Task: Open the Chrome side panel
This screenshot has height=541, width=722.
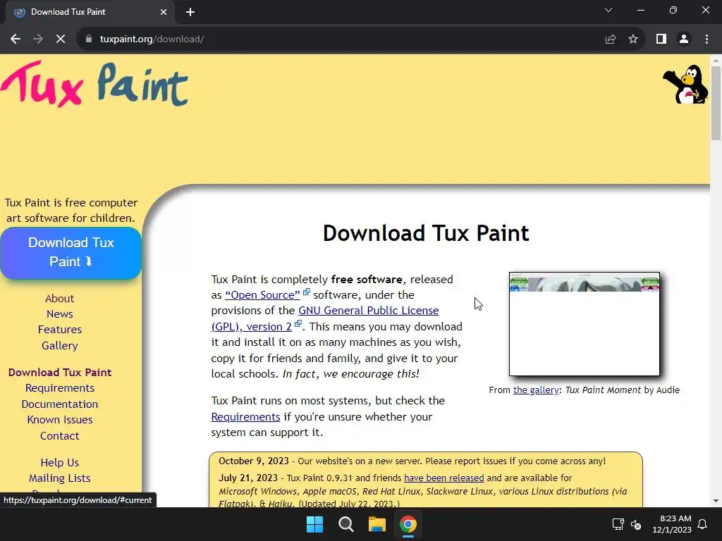Action: point(661,39)
